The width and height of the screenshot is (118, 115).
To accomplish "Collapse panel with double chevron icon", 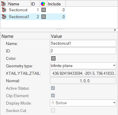I will [x=115, y=30].
